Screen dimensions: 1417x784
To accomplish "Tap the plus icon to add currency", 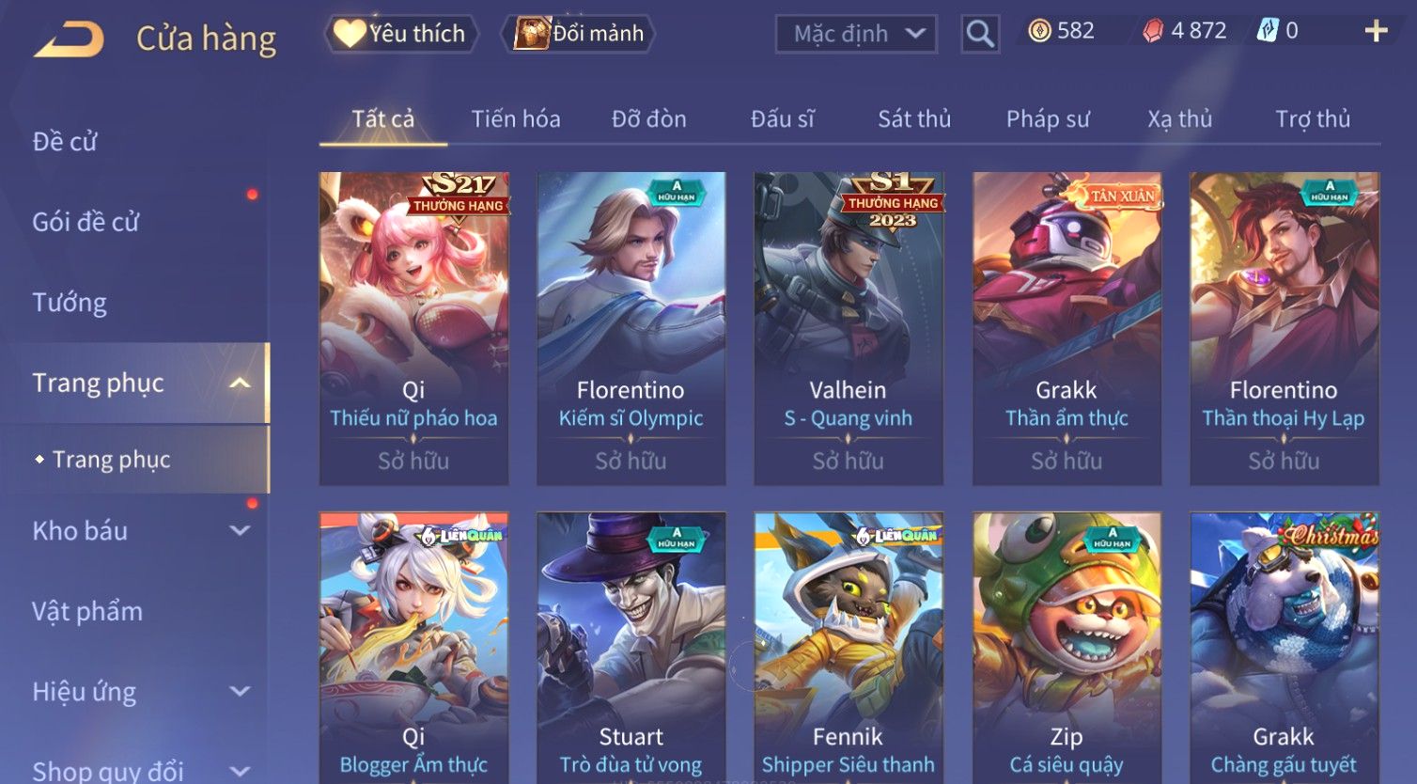I will (x=1376, y=32).
